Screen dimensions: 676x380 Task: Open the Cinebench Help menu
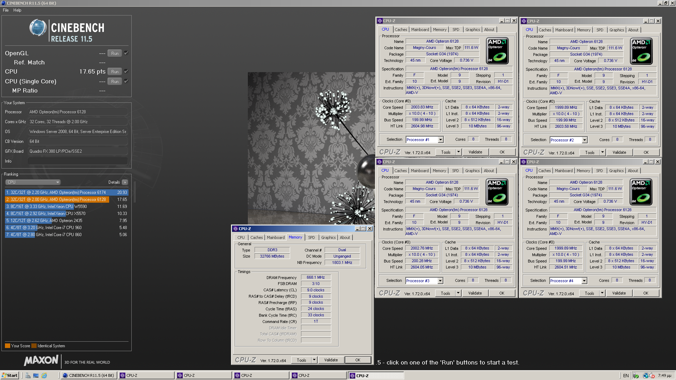point(17,10)
